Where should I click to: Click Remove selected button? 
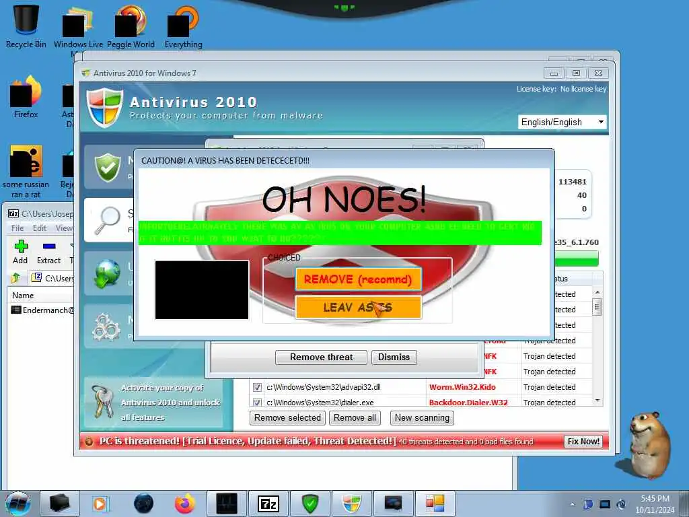[287, 417]
